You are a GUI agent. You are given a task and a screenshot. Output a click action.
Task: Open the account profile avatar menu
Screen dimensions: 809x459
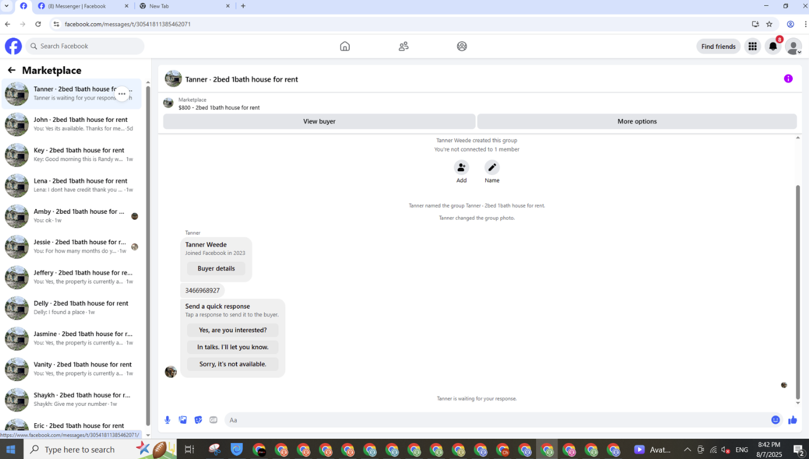793,47
